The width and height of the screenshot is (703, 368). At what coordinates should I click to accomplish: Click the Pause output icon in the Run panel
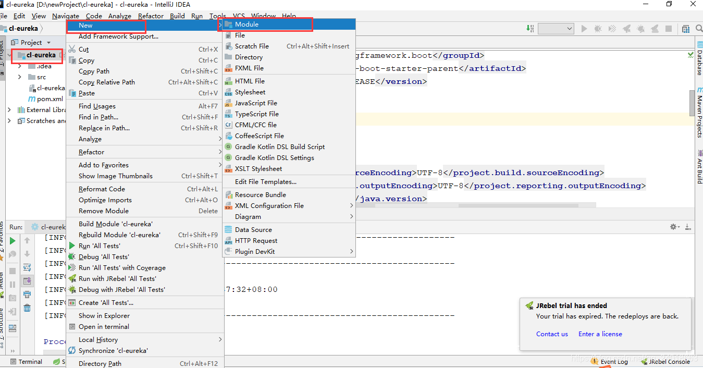point(13,285)
